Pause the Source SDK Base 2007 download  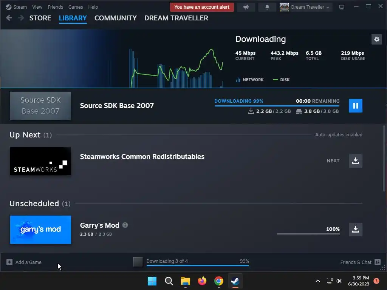[355, 106]
